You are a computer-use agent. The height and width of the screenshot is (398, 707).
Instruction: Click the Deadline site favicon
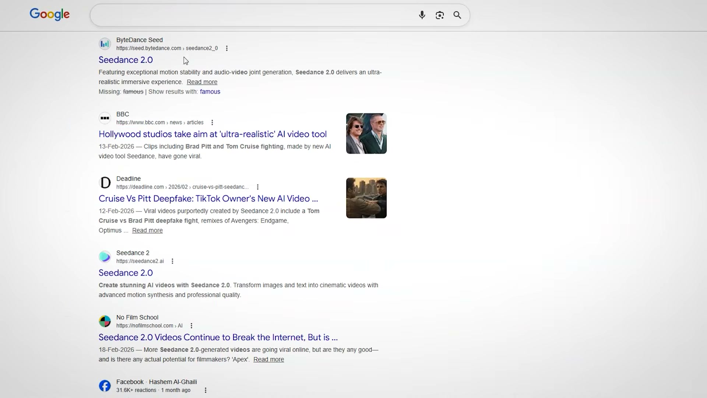click(x=105, y=183)
